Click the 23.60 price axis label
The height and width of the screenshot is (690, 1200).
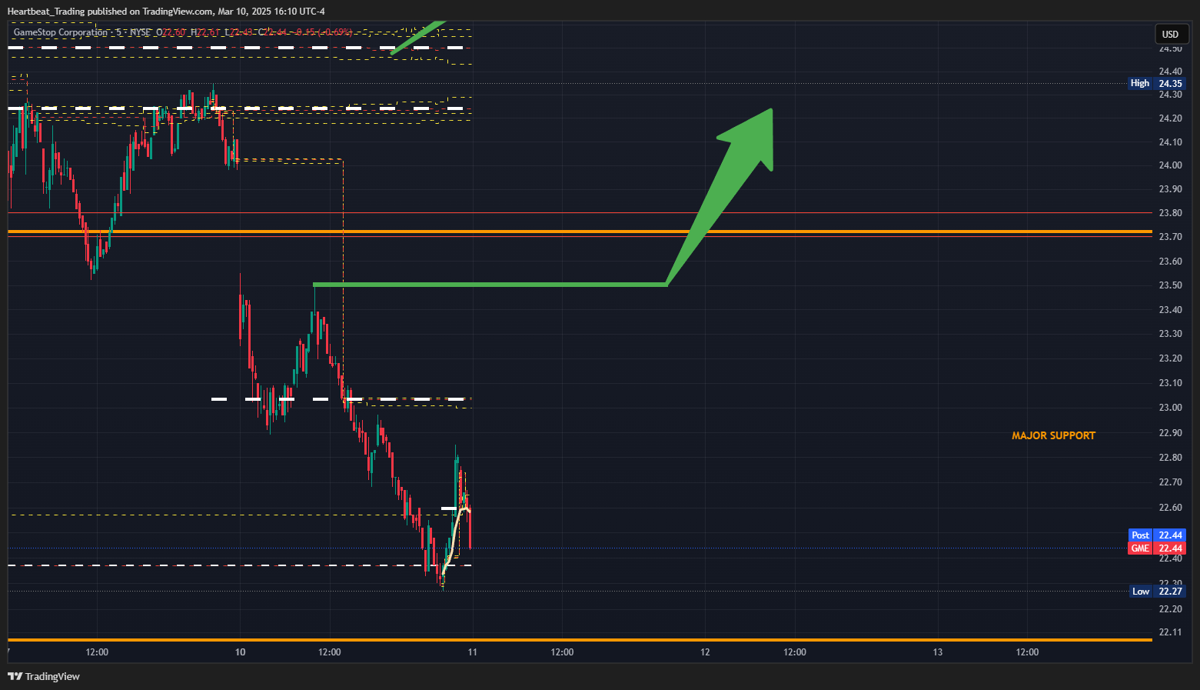pyautogui.click(x=1170, y=262)
